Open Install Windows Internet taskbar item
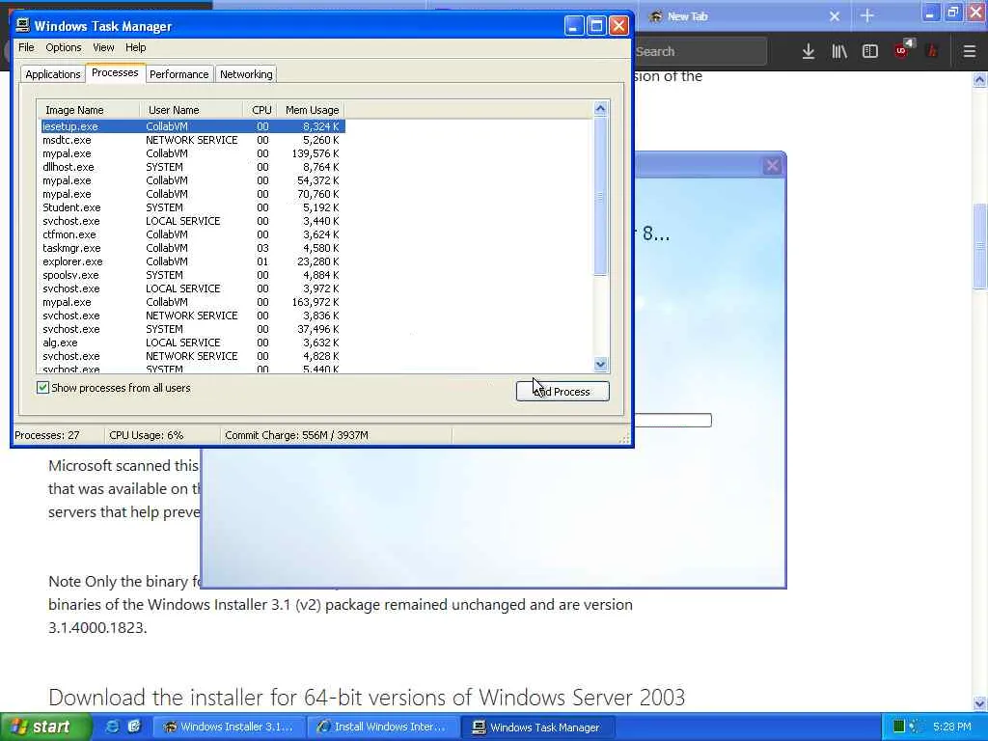988x741 pixels. tap(382, 727)
